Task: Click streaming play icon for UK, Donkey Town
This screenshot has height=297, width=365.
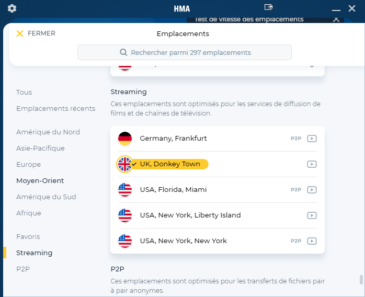Action: 312,164
